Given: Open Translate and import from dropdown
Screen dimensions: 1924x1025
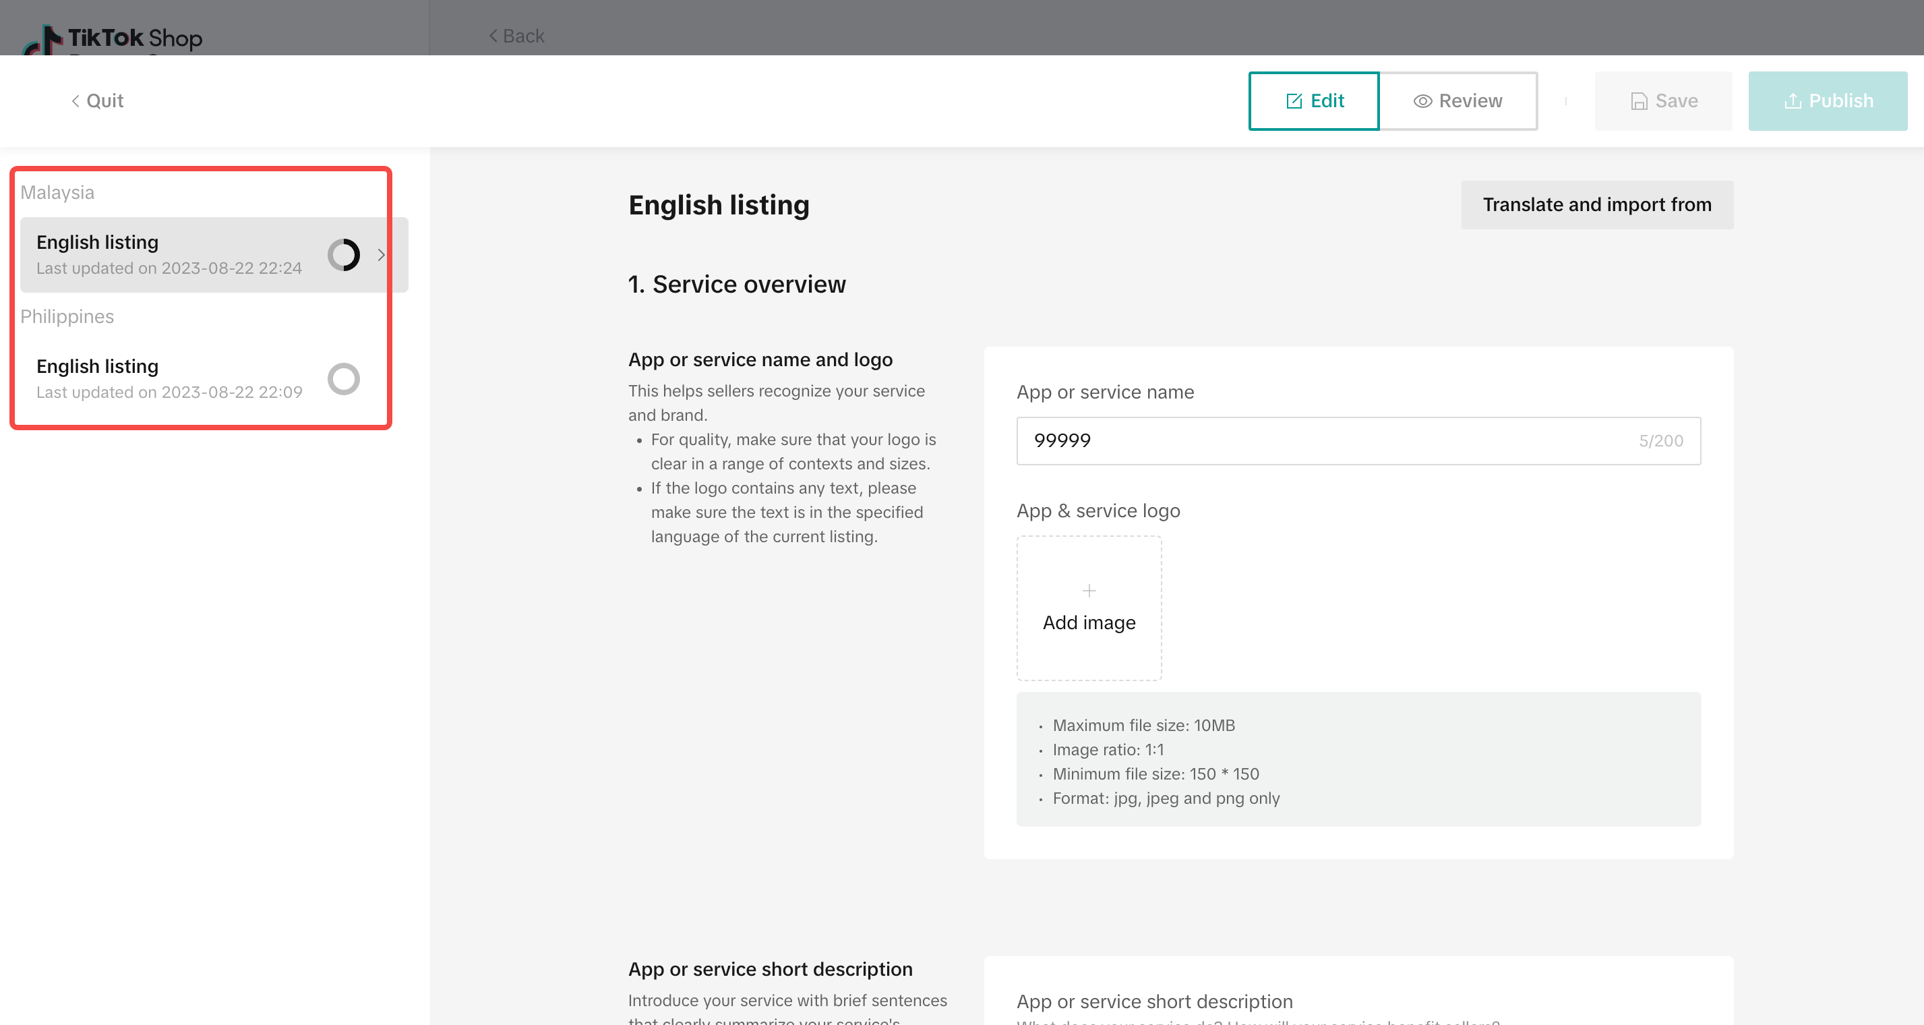Looking at the screenshot, I should pos(1597,205).
